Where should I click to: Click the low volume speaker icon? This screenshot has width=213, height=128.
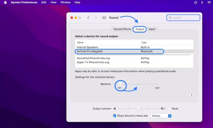click(115, 109)
